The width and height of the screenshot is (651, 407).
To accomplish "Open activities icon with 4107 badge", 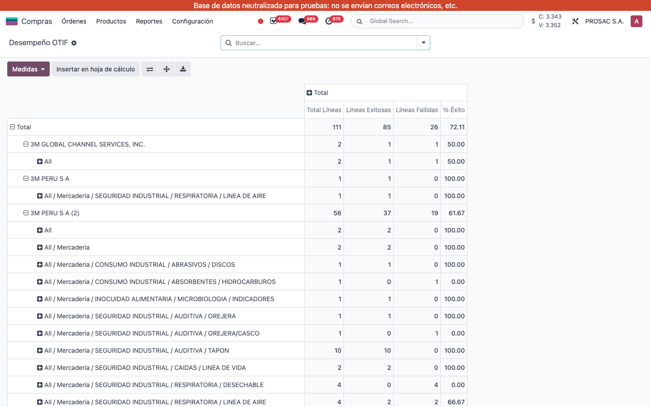I will [274, 21].
